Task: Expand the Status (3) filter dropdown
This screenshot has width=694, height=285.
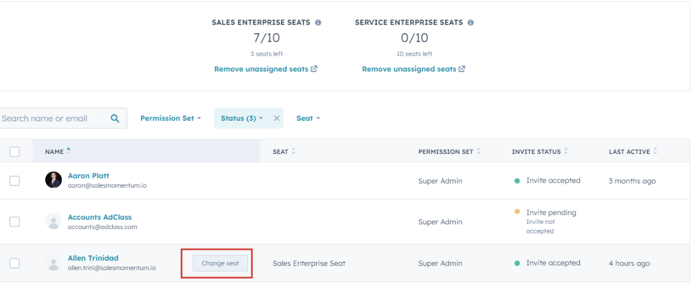Action: (242, 118)
